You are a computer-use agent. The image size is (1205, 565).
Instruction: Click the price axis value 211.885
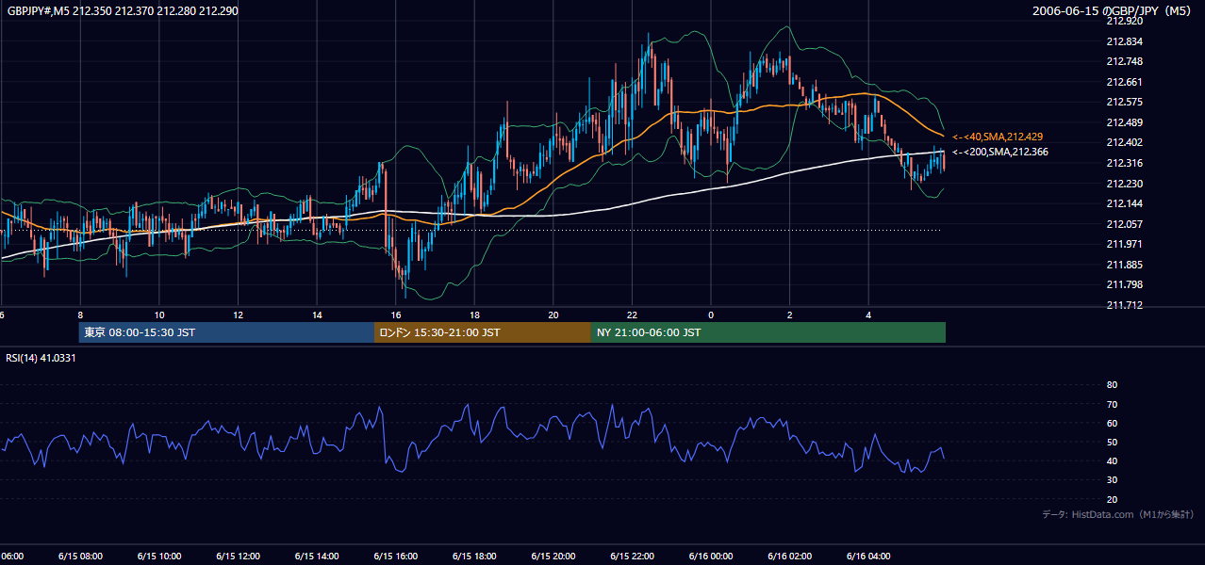[1124, 265]
